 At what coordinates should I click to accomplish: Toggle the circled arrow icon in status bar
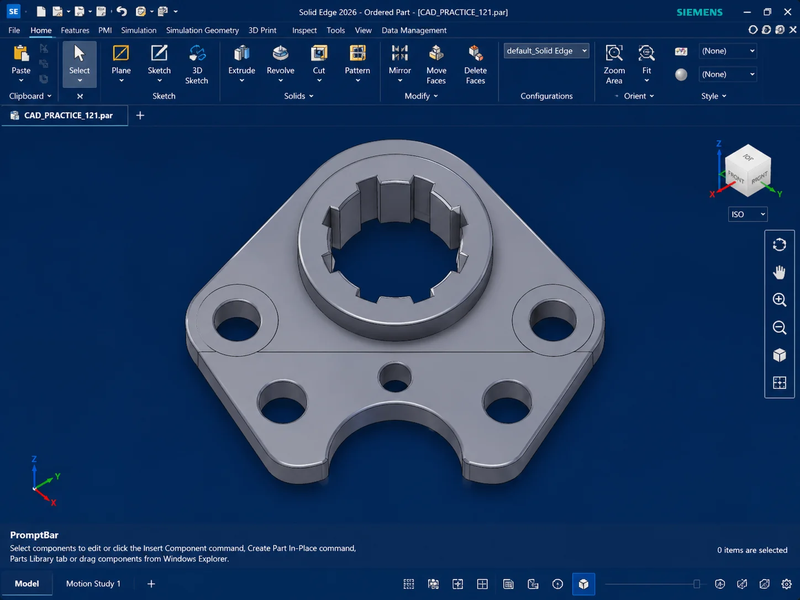pos(557,584)
